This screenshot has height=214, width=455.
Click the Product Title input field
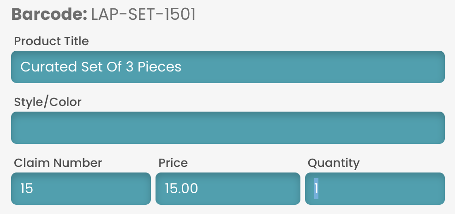(x=228, y=67)
